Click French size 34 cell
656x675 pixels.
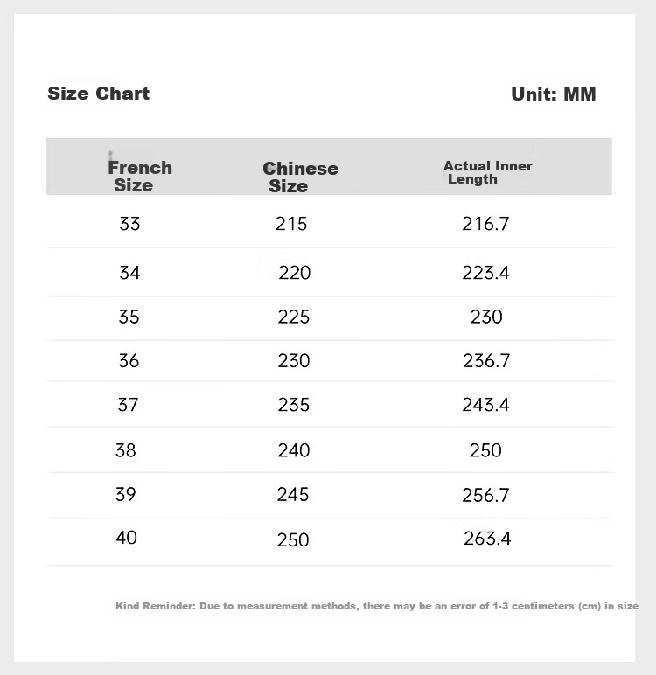[x=129, y=273]
